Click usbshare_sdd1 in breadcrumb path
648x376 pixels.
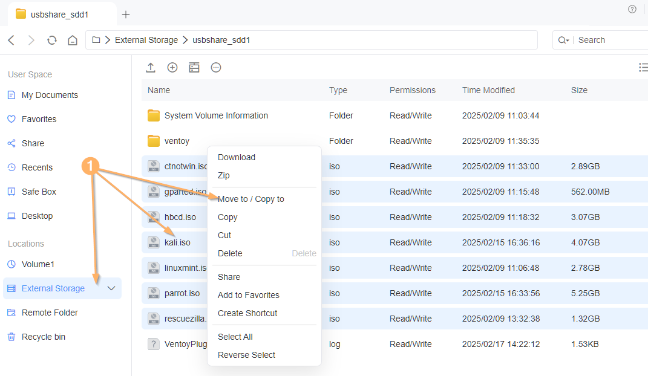click(221, 40)
